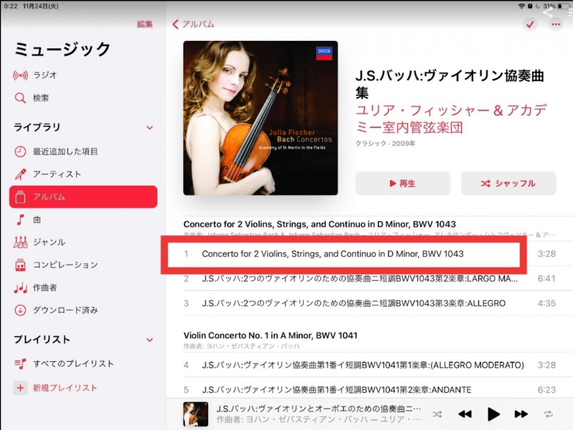Select the アーティスト microphone icon
This screenshot has height=430, width=573.
(x=20, y=174)
